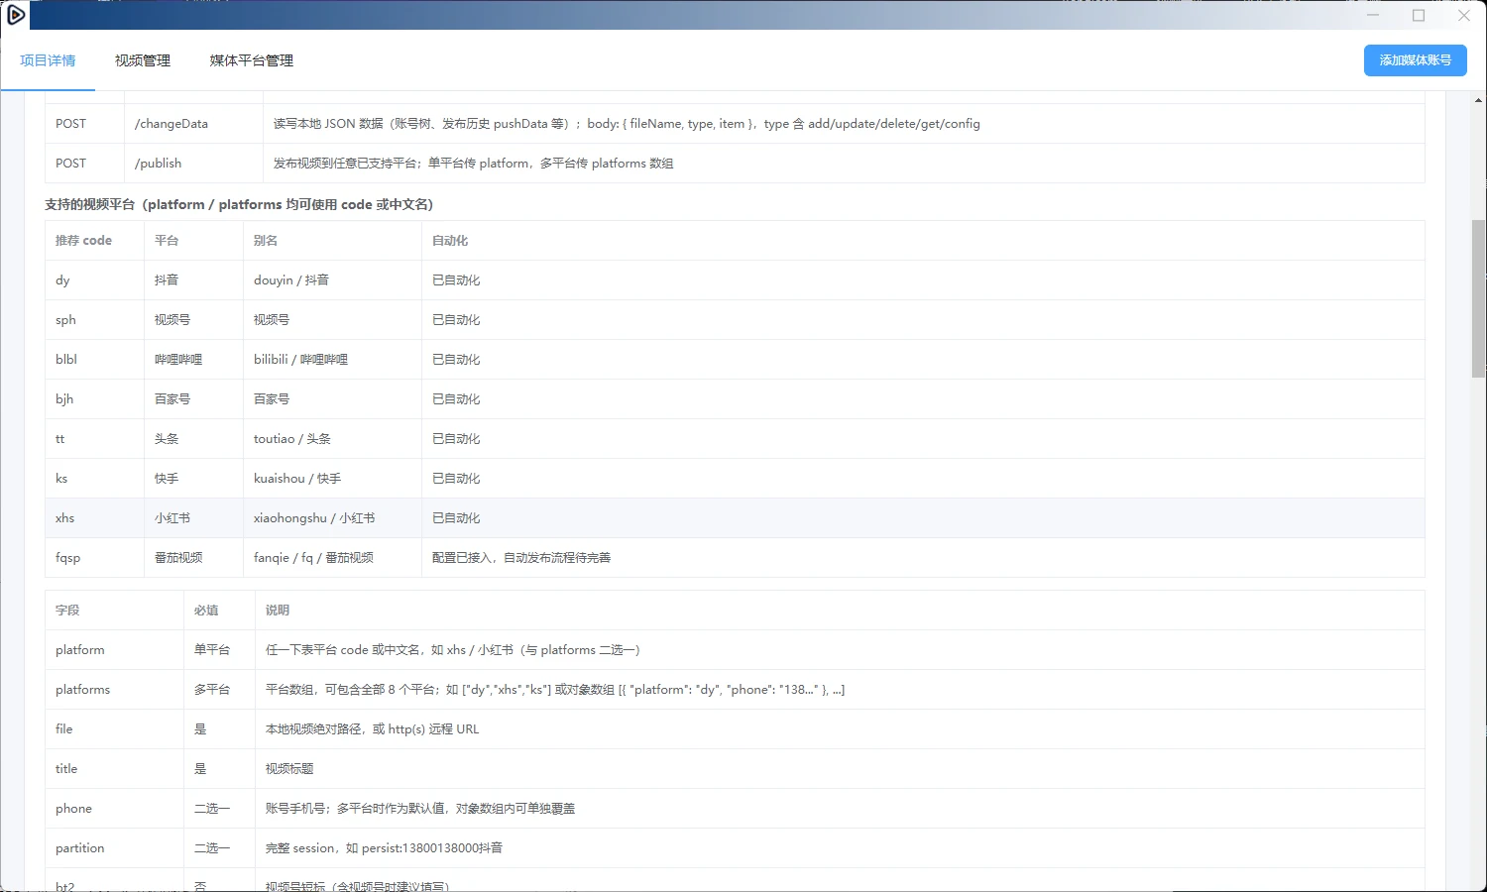Select the fqsp code cell
The height and width of the screenshot is (892, 1487).
point(95,558)
